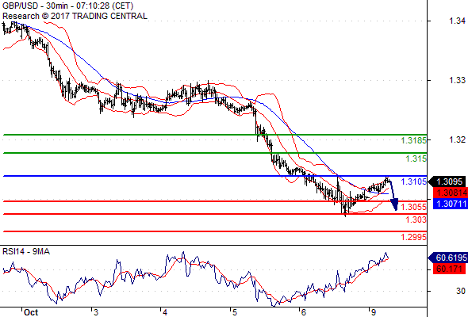This screenshot has width=468, height=317.
Task: Click the blue 1.3105 pivot level label
Action: pos(413,181)
